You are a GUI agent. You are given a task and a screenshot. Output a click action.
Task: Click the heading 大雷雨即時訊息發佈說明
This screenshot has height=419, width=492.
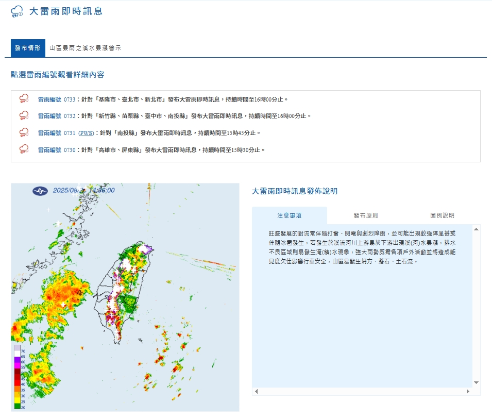(295, 191)
